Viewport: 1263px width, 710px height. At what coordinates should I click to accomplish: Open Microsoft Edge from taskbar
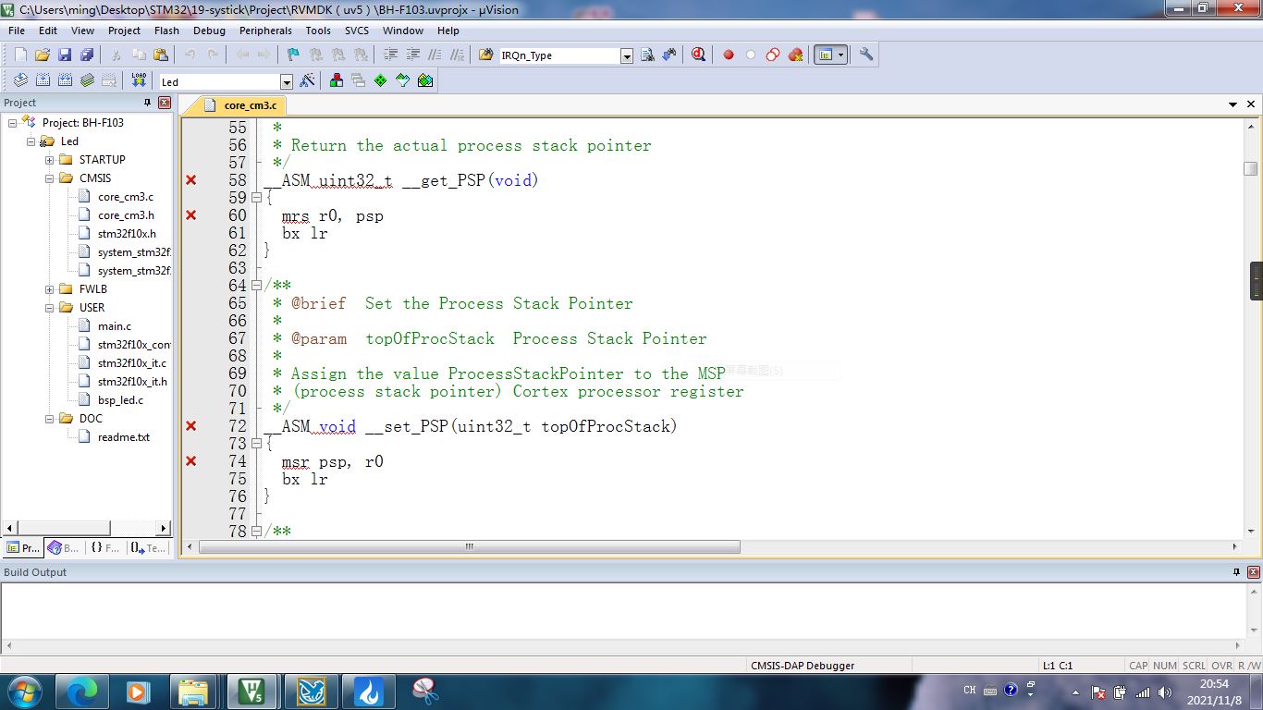point(82,691)
